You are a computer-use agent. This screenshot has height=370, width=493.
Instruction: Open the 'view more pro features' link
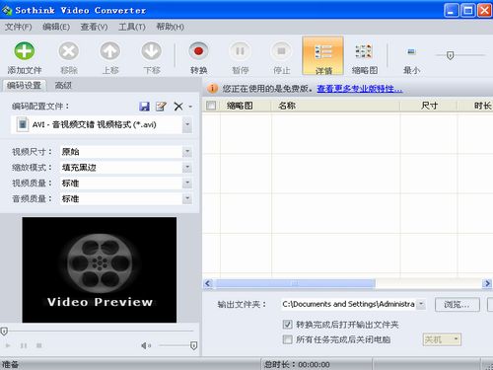tap(360, 89)
